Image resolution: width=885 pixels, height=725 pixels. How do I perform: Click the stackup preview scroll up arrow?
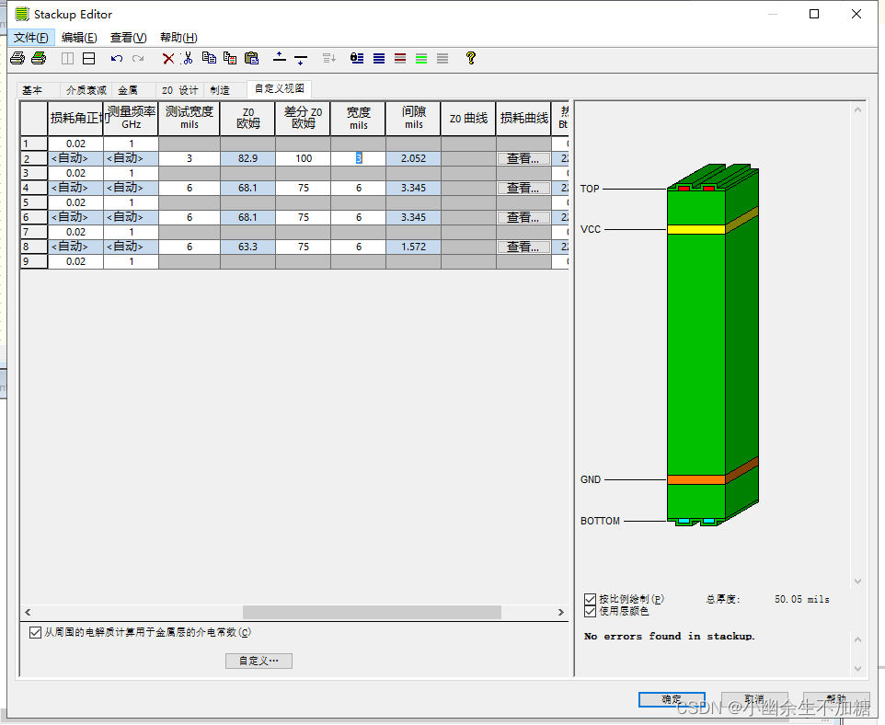tap(858, 110)
